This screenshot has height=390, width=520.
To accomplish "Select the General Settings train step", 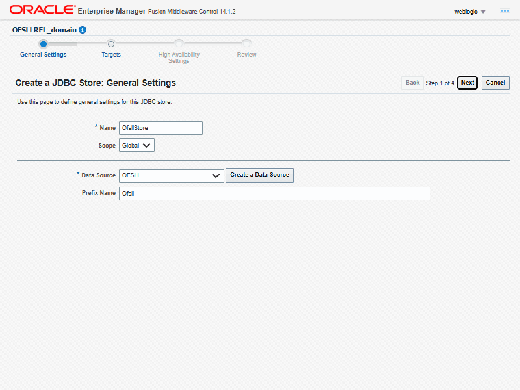I will (44, 55).
